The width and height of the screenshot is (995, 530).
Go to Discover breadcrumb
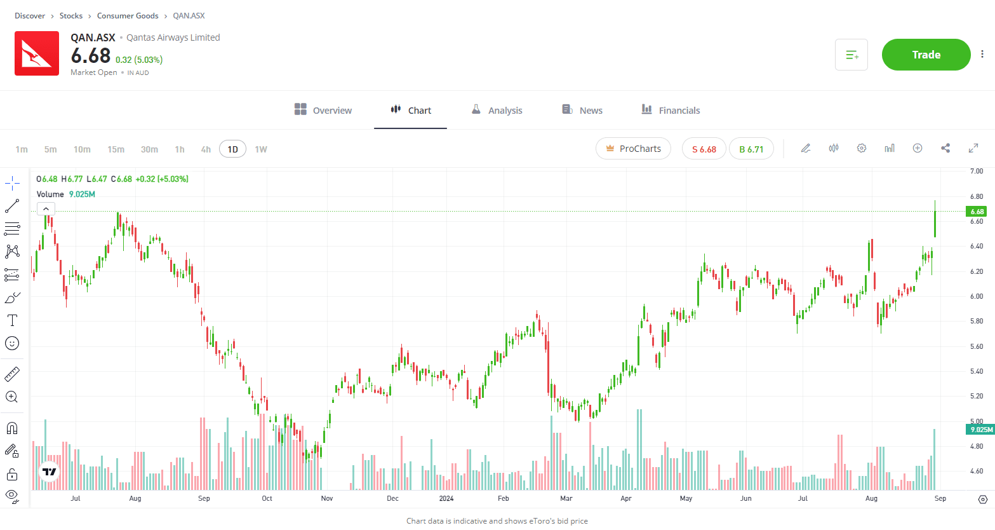tap(30, 16)
